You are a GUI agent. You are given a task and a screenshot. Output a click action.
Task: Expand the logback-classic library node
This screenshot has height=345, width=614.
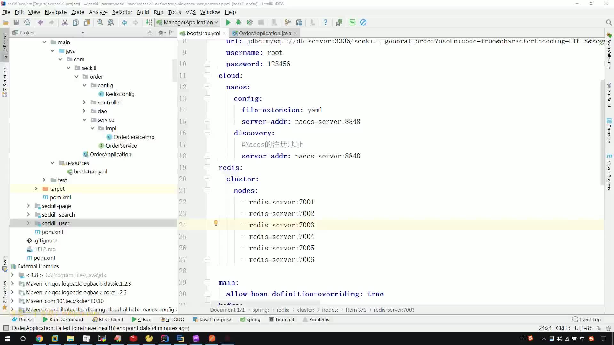tap(12, 283)
